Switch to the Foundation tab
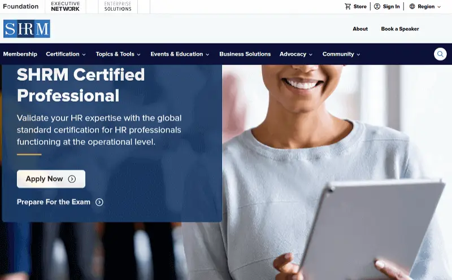The image size is (452, 280). coord(20,7)
